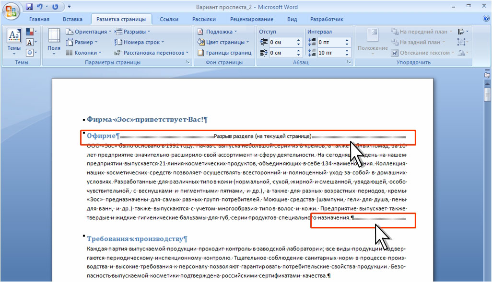Viewport: 492px width, 282px height.
Task: Open the Office button menu
Action: [x=11, y=11]
